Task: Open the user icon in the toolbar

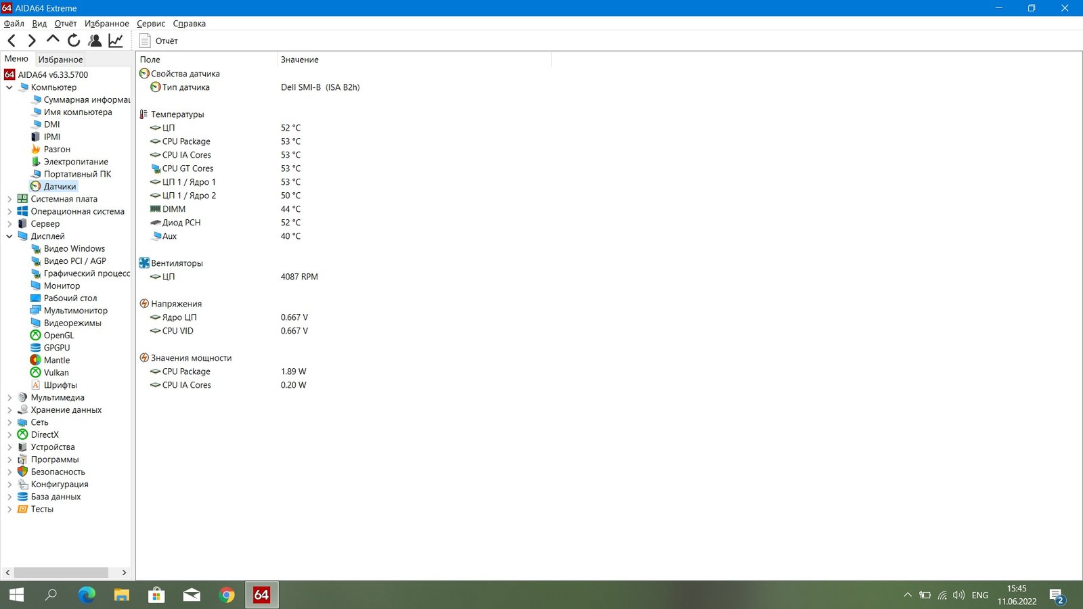Action: pyautogui.click(x=95, y=41)
